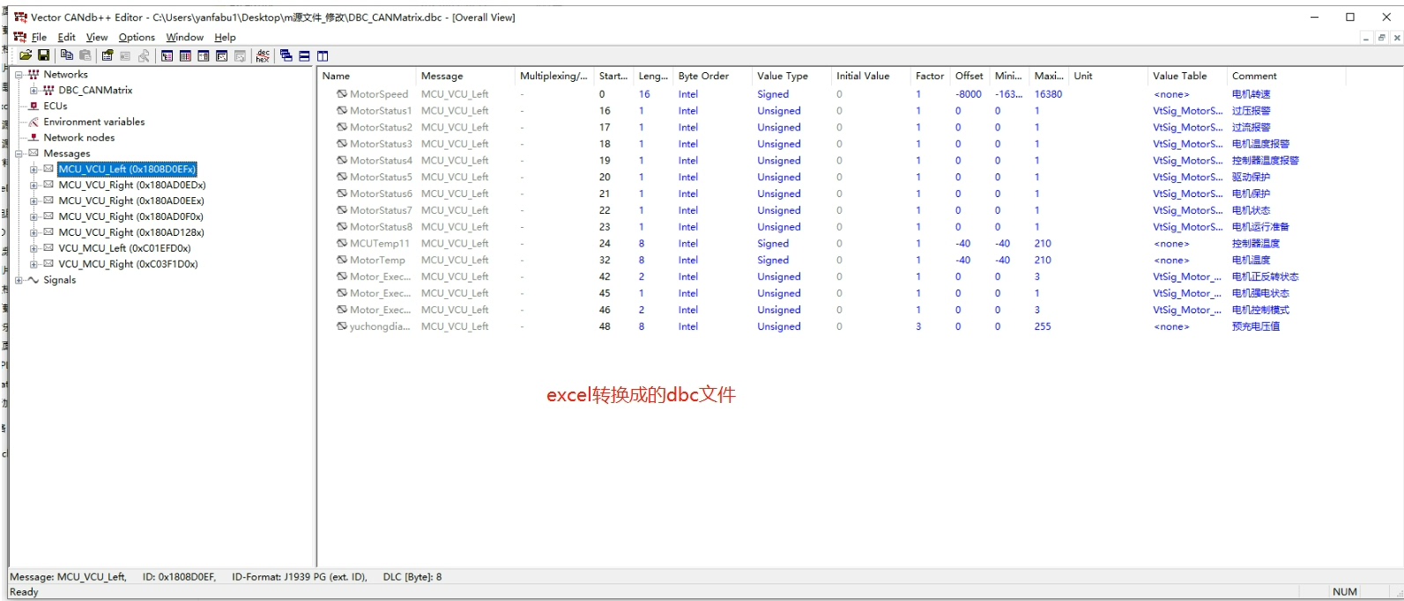This screenshot has height=601, width=1404.
Task: Sort by the Name column header
Action: coord(367,76)
